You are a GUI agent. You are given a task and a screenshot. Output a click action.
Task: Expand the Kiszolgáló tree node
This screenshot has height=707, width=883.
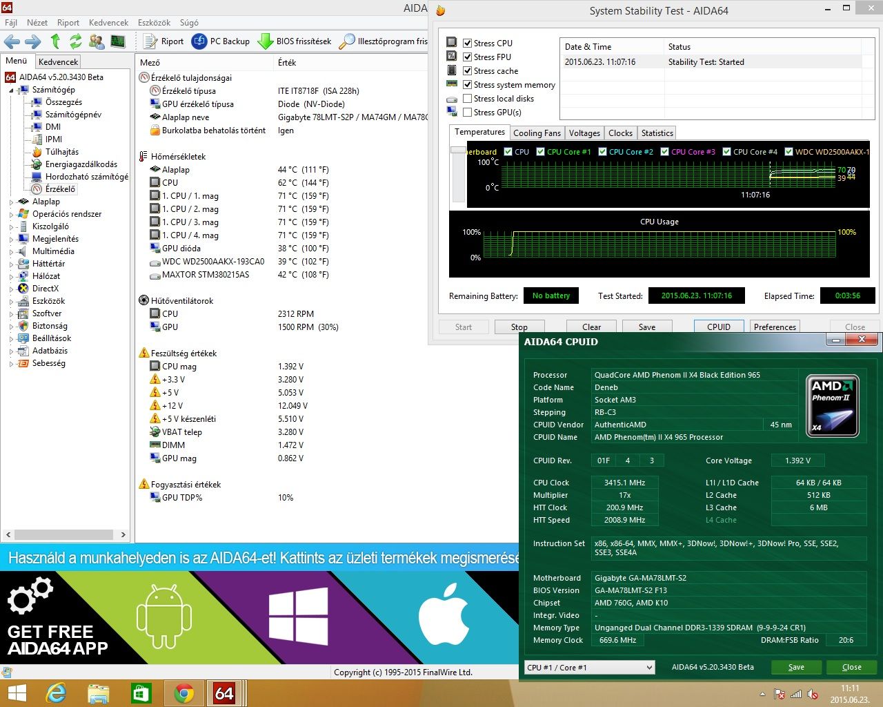[11, 227]
